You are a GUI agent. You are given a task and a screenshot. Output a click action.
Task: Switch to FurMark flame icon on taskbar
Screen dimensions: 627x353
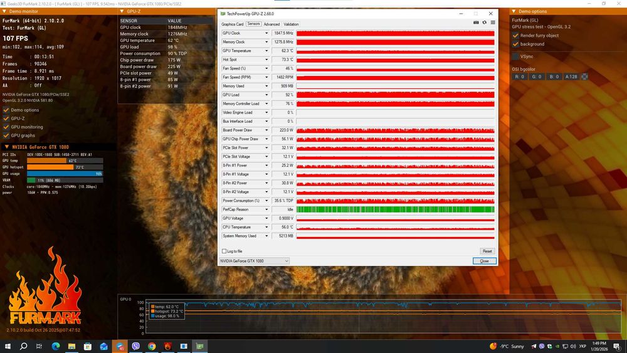(167, 346)
